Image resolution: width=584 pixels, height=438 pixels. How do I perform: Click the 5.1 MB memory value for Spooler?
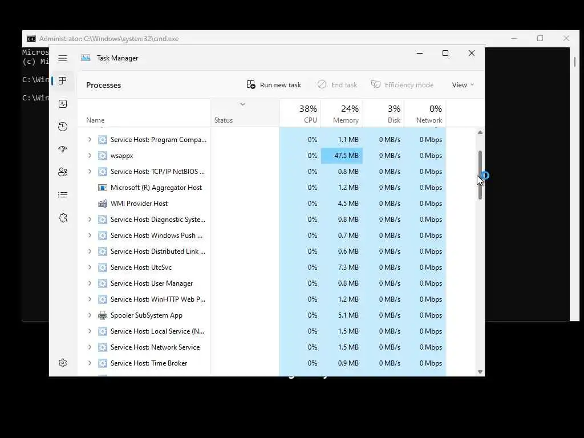[348, 315]
